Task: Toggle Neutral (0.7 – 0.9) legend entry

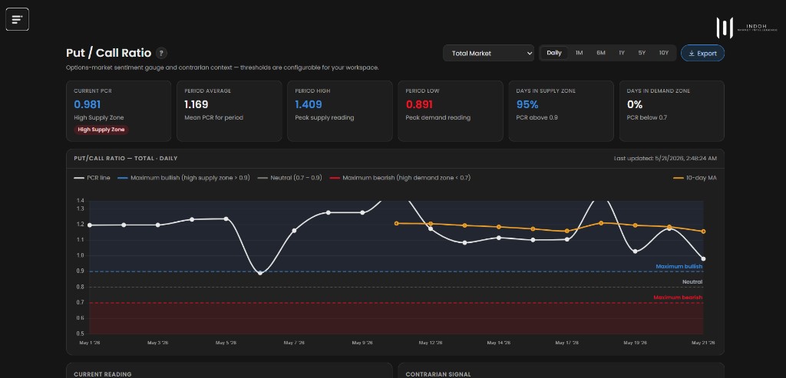Action: pos(289,178)
